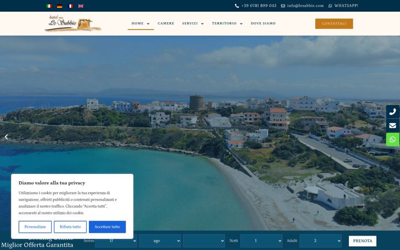The width and height of the screenshot is (400, 250).
Task: Click the PRENOTA booking button
Action: tap(362, 241)
